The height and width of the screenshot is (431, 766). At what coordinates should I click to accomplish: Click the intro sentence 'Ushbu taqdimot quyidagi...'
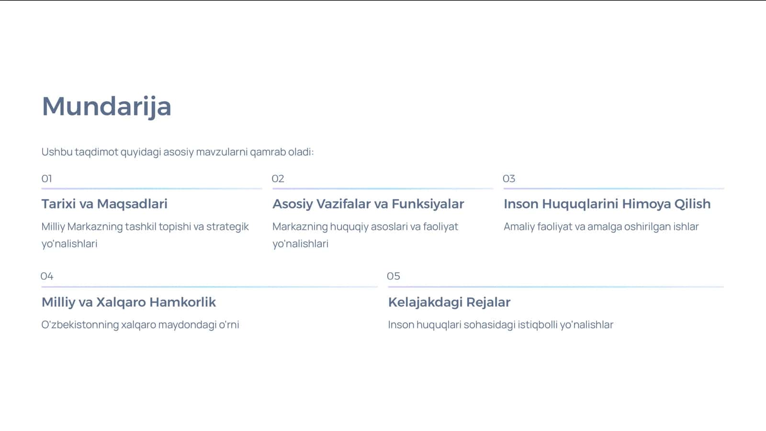click(178, 152)
